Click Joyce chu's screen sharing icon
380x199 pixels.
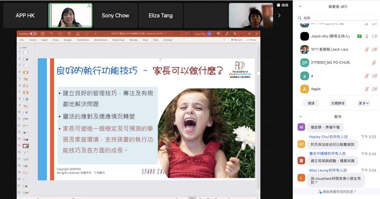click(360, 36)
